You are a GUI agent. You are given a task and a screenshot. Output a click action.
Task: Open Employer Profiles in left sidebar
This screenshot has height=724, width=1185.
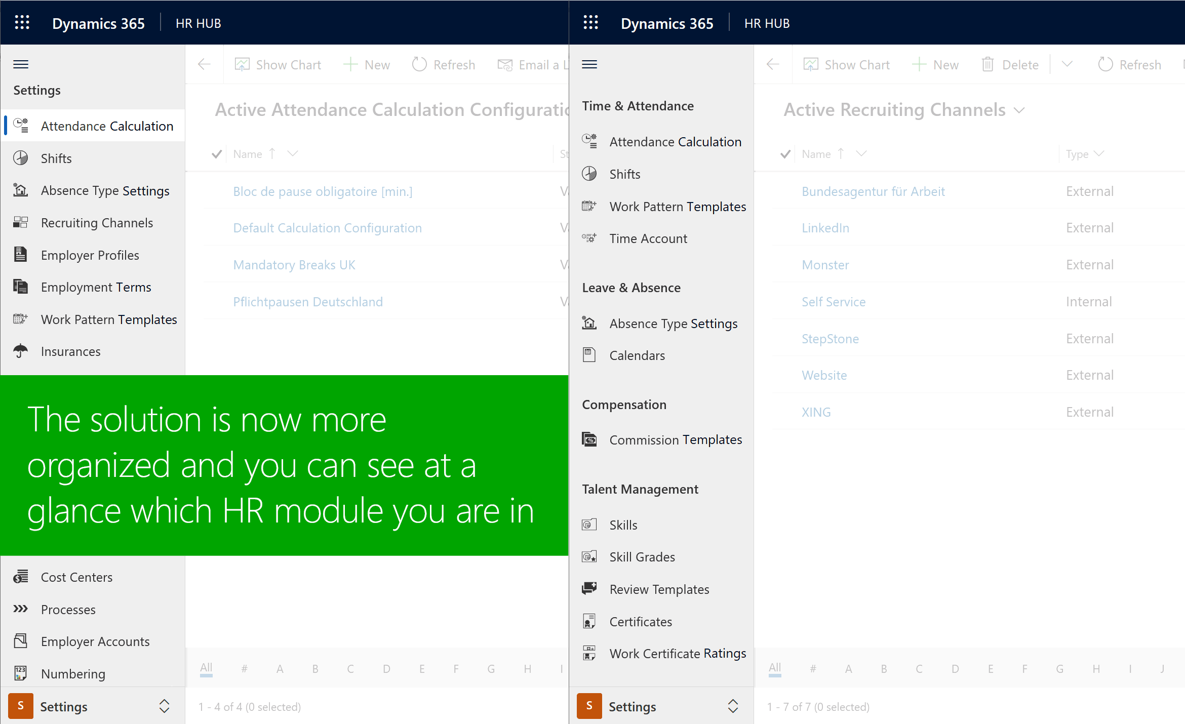point(90,255)
